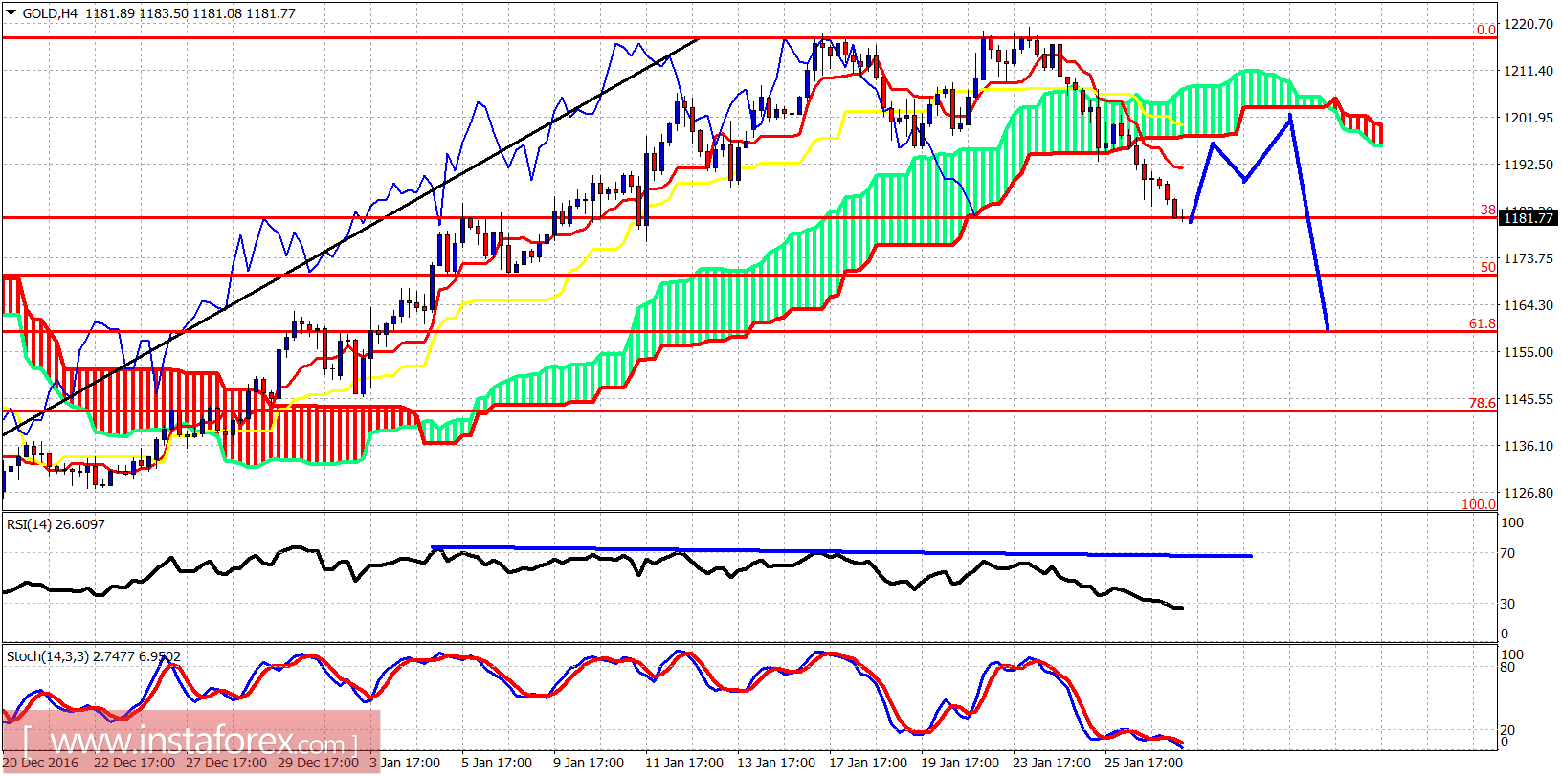Viewport: 1562px width, 776px height.
Task: Select the current price label 1181.77
Action: [1529, 218]
